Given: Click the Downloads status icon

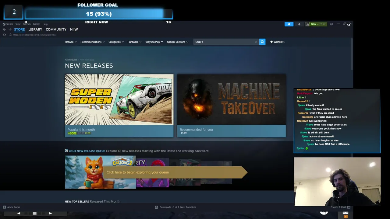Looking at the screenshot, I should click(156, 207).
